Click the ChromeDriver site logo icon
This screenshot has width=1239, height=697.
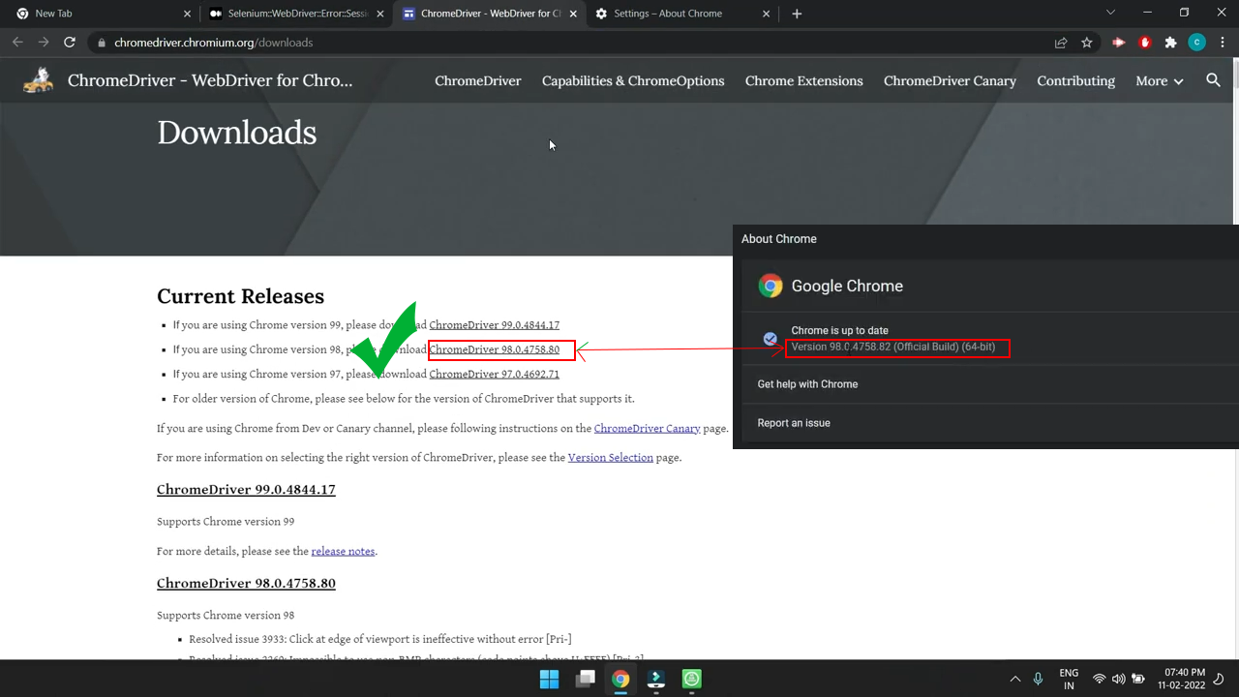[x=39, y=80]
